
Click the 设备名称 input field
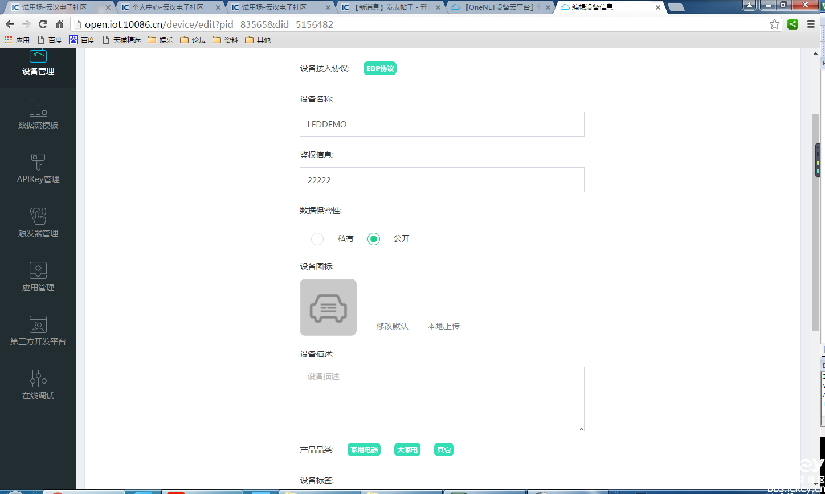click(x=442, y=124)
